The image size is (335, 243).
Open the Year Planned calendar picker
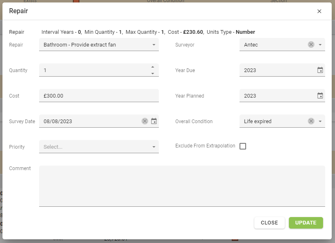coord(320,96)
